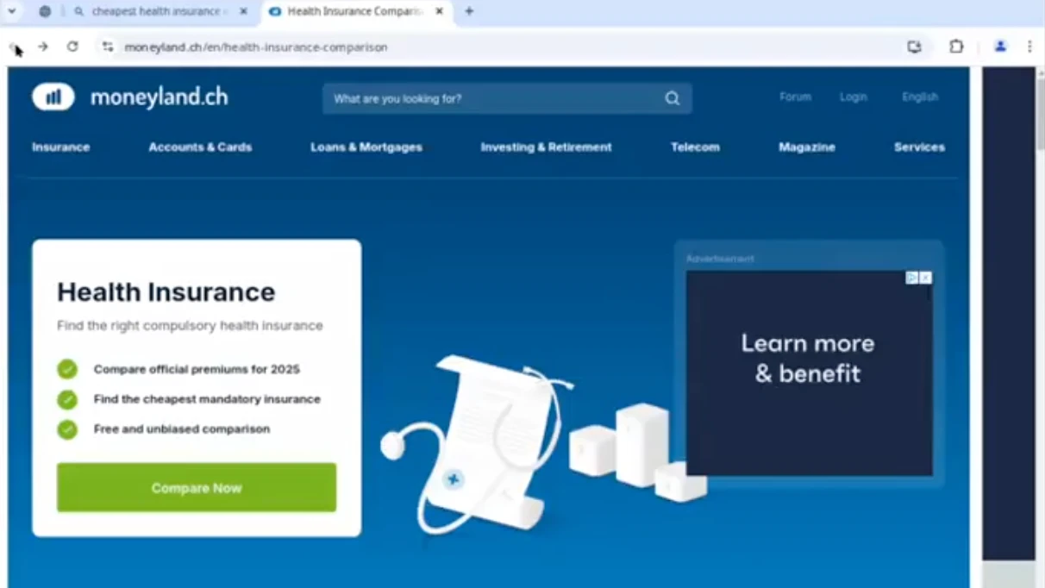The width and height of the screenshot is (1045, 588).
Task: Click the install app icon in address bar
Action: click(x=914, y=47)
